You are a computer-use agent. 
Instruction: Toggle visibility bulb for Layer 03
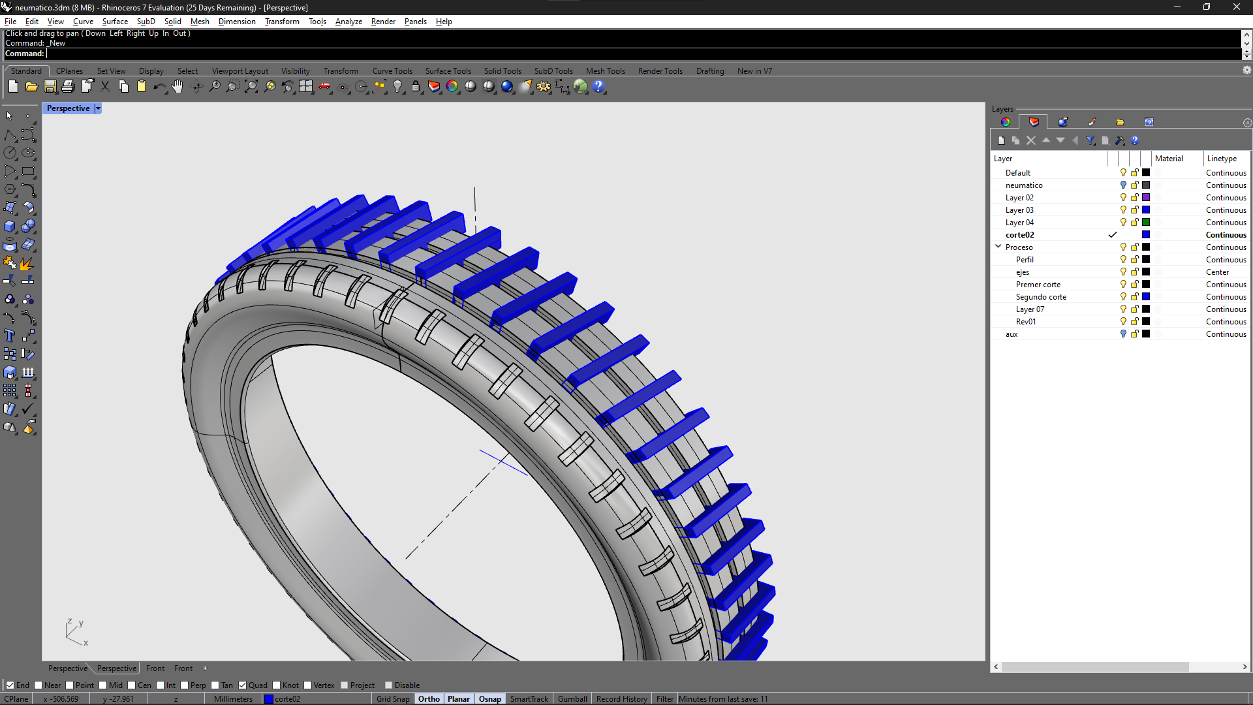[x=1123, y=210]
